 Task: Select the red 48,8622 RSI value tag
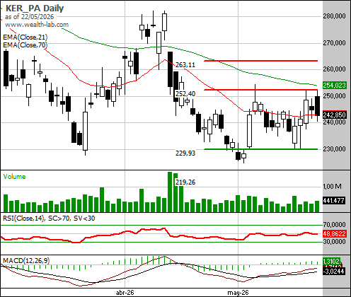[334, 234]
